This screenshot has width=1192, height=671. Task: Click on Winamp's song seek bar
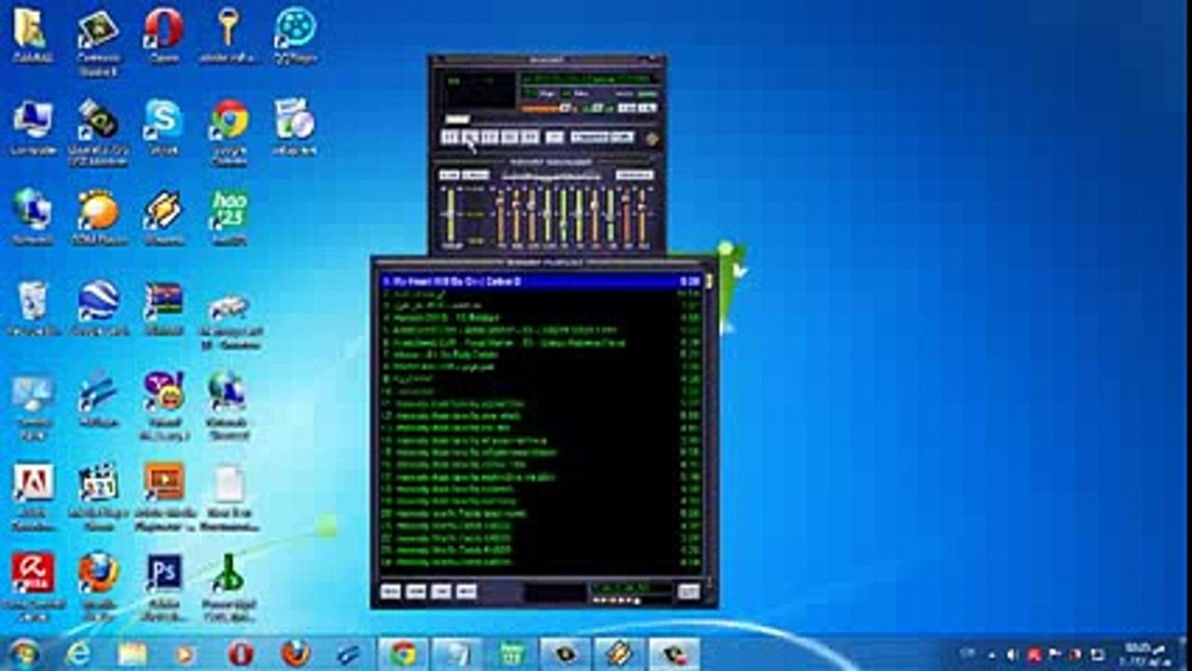(550, 120)
